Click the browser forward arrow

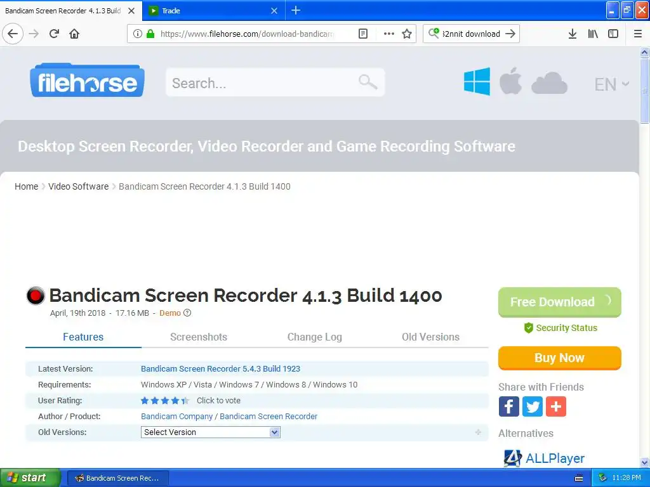coord(34,34)
